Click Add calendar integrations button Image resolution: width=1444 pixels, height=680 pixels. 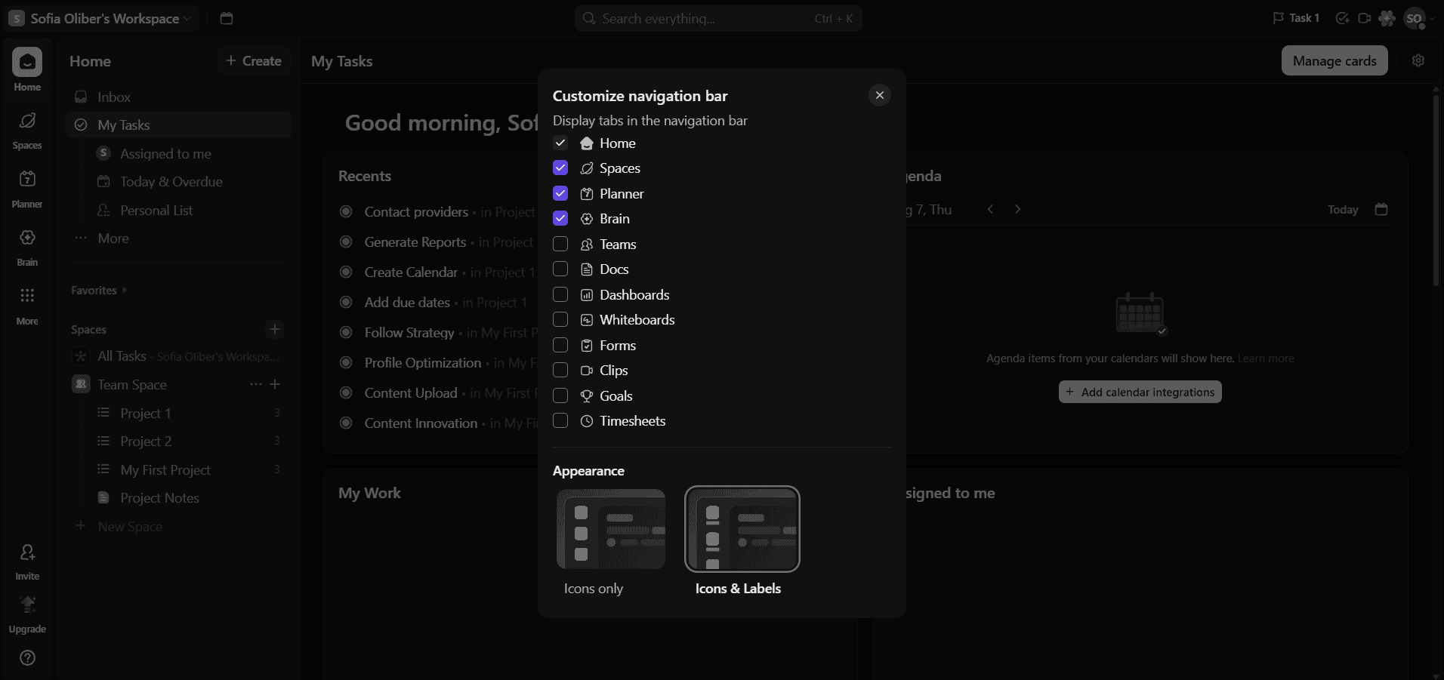[1139, 392]
